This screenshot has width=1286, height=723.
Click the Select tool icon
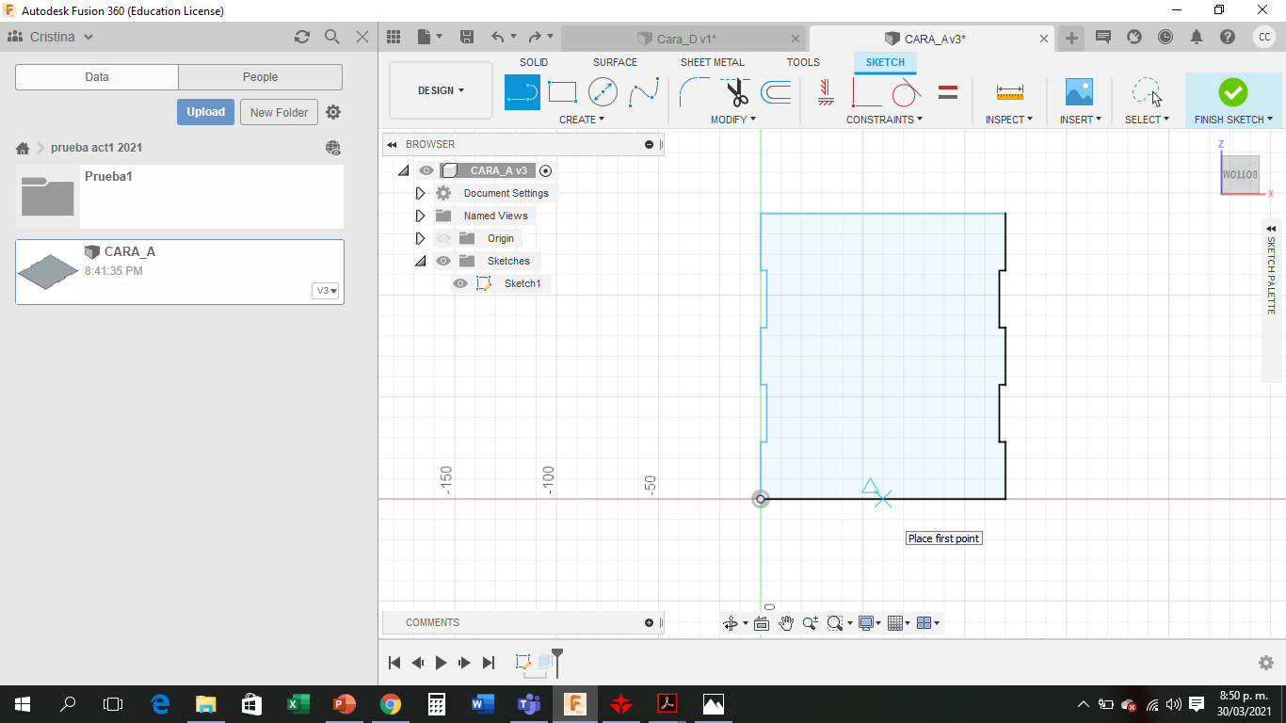coord(1147,92)
